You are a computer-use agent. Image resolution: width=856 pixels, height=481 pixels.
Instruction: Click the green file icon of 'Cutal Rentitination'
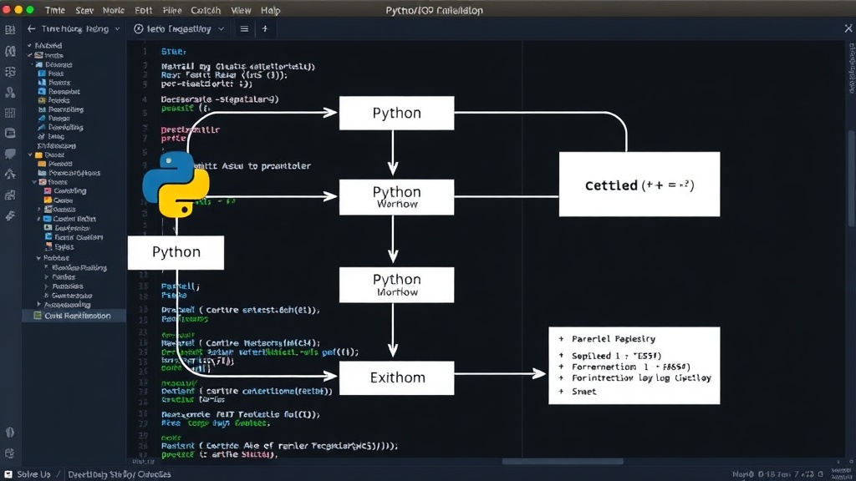pyautogui.click(x=37, y=316)
